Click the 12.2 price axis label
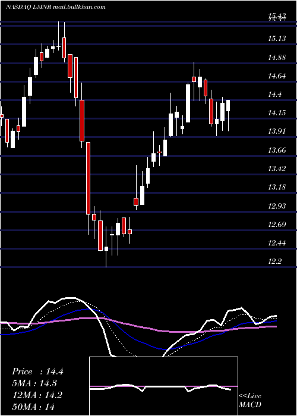The height and width of the screenshot is (416, 297). 274,261
